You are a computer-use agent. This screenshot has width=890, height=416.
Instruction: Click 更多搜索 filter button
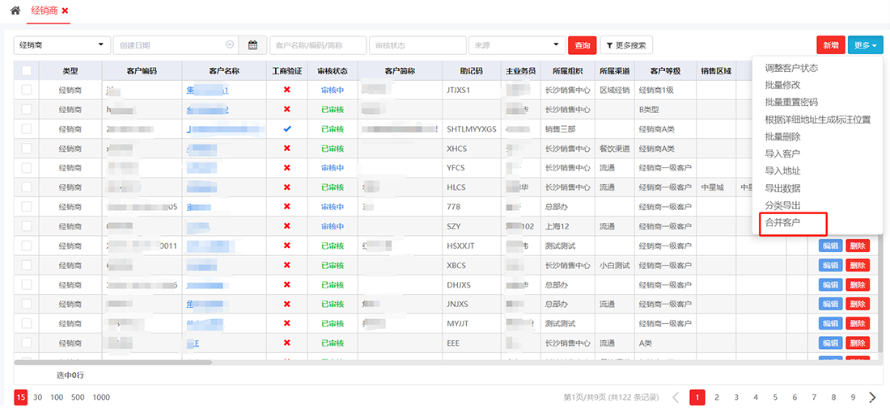(x=626, y=45)
